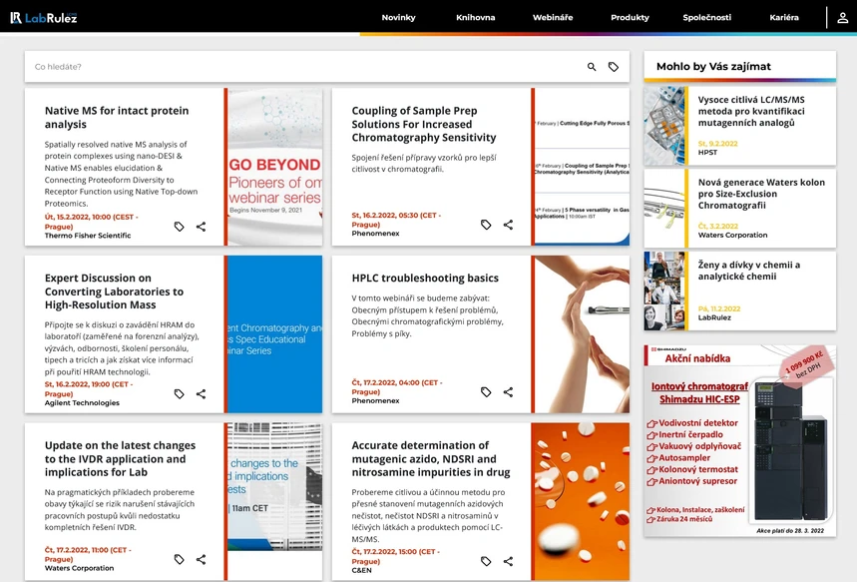Click 'HPST' source label in sidebar
Screen dimensions: 857x582
coord(707,152)
